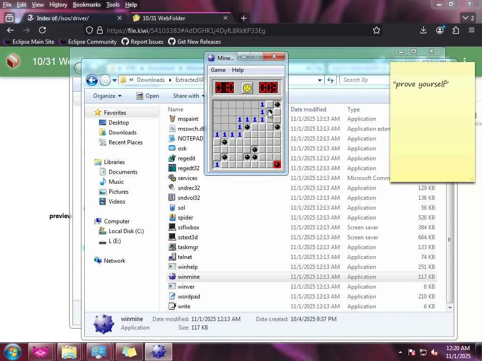Image resolution: width=482 pixels, height=361 pixels.
Task: Open Firefox downloads panel
Action: tap(423, 30)
